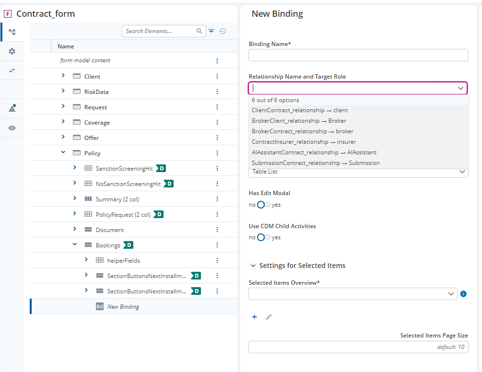Open the Selected Items Overview dropdown
This screenshot has height=372, width=482.
(353, 294)
